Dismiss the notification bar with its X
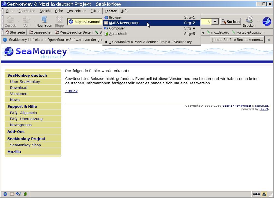Screen dimensions: 274x198 click(269, 40)
